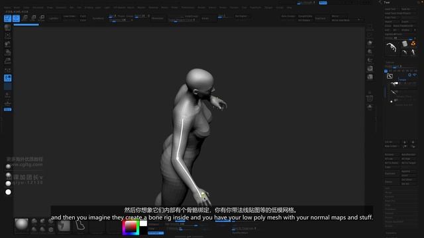This screenshot has width=424, height=238.
Task: Open the Preferences menu in menu bar
Action: click(187, 7)
